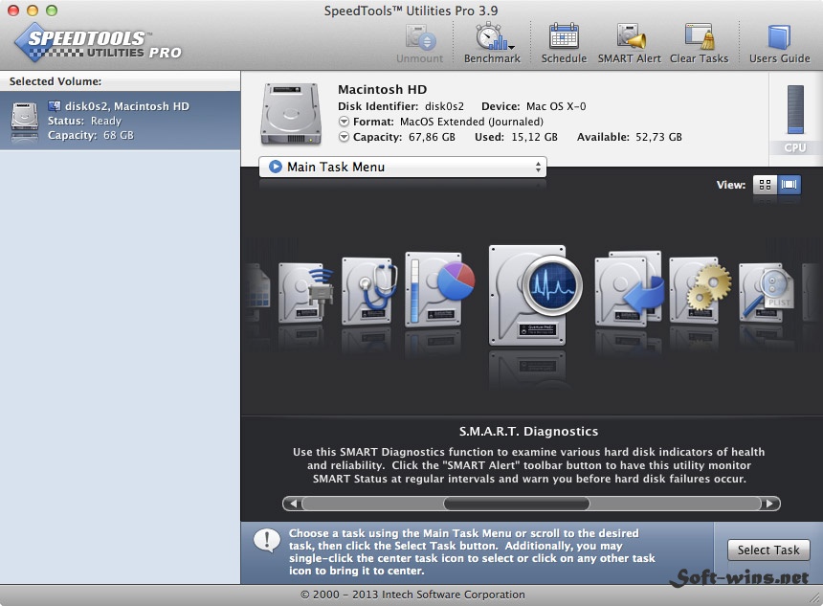Screen dimensions: 823x606
Task: Click the exclamation speech bubble hint icon
Action: pyautogui.click(x=267, y=541)
